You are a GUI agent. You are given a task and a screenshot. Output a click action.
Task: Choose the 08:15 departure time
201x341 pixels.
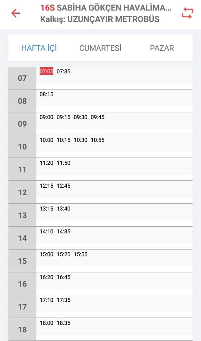[46, 94]
